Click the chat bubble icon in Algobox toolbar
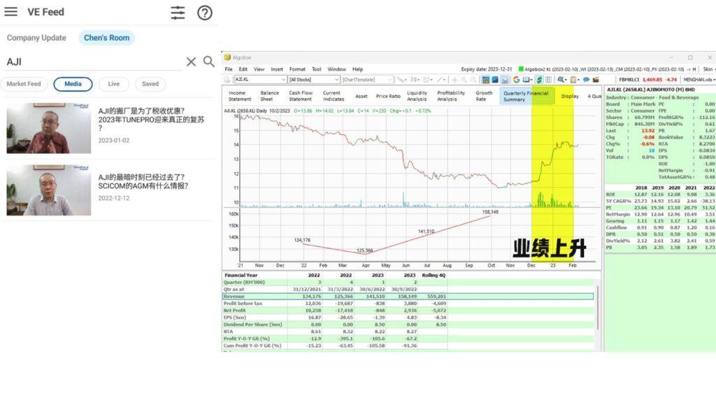The width and height of the screenshot is (716, 403). pyautogui.click(x=586, y=80)
